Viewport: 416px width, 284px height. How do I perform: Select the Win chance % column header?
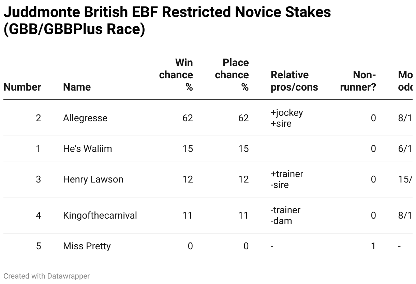point(176,75)
